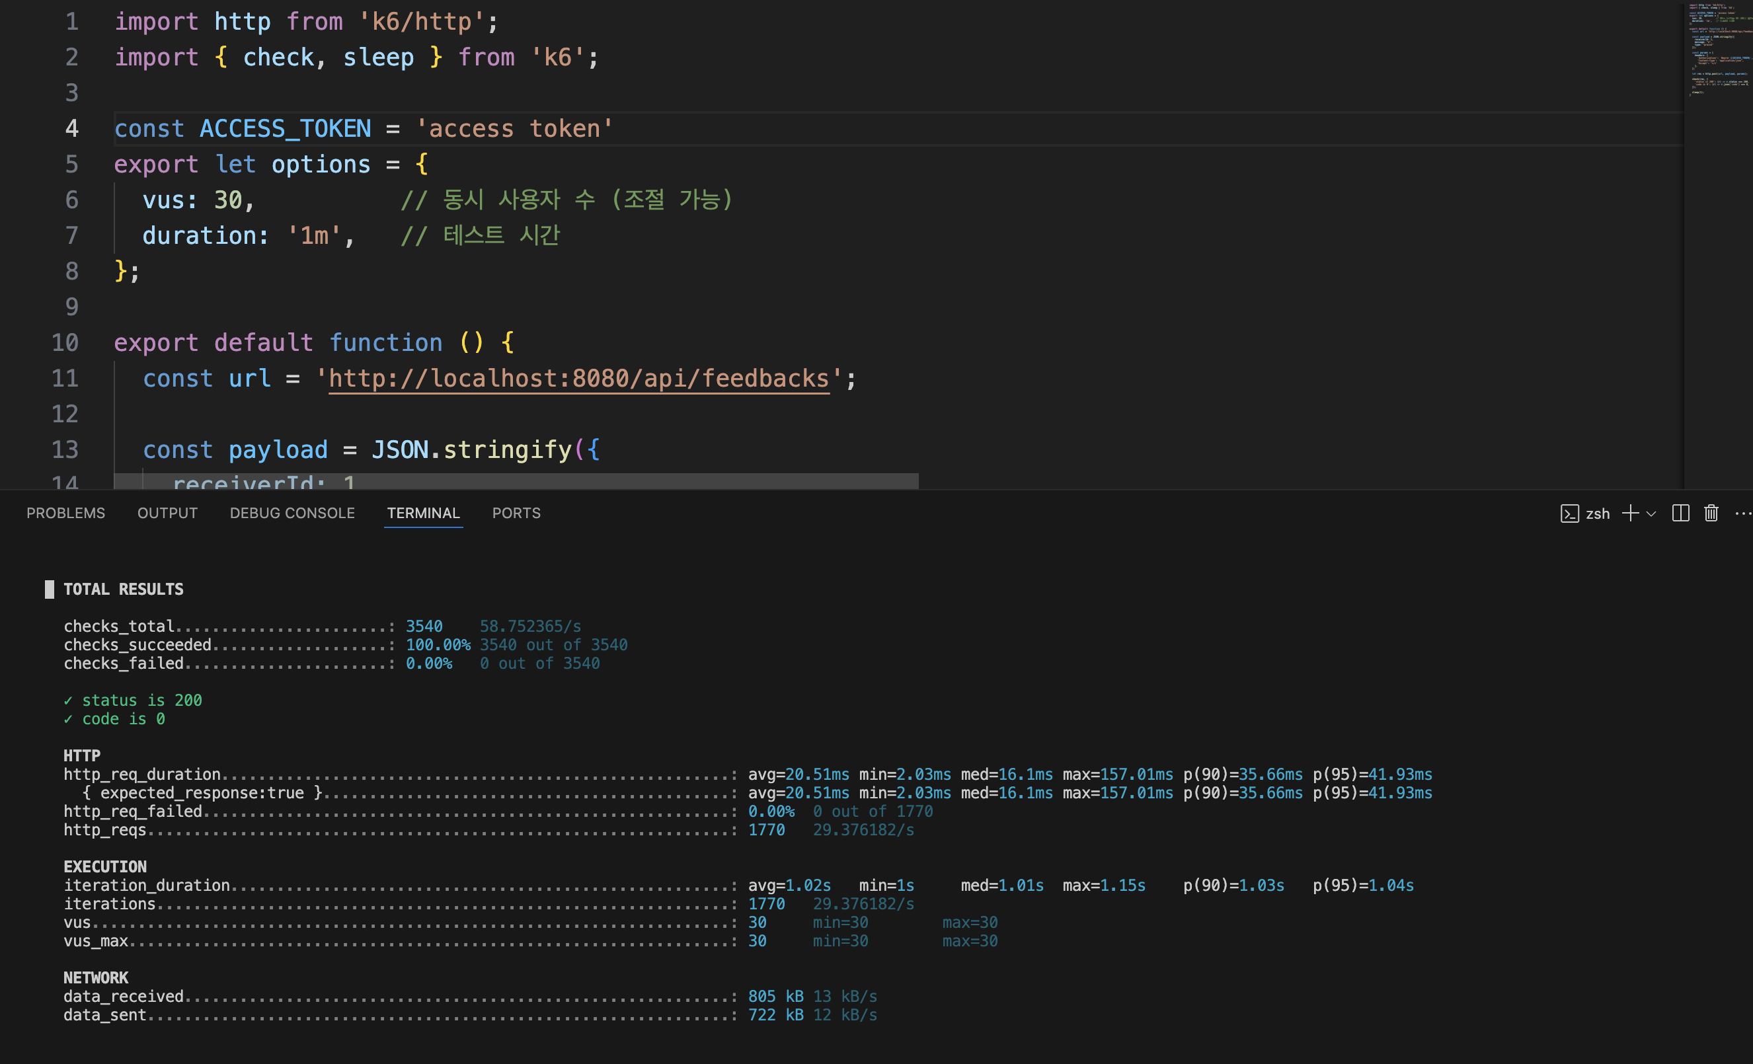
Task: Open the DEBUG CONSOLE tab
Action: coord(292,513)
